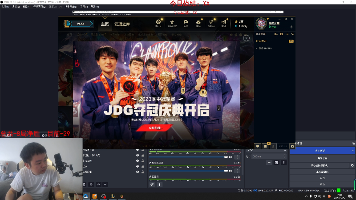Viewport: 356px width, 200px height.
Task: Toggle the IME 中 indicator in system tray
Action: click(x=324, y=196)
